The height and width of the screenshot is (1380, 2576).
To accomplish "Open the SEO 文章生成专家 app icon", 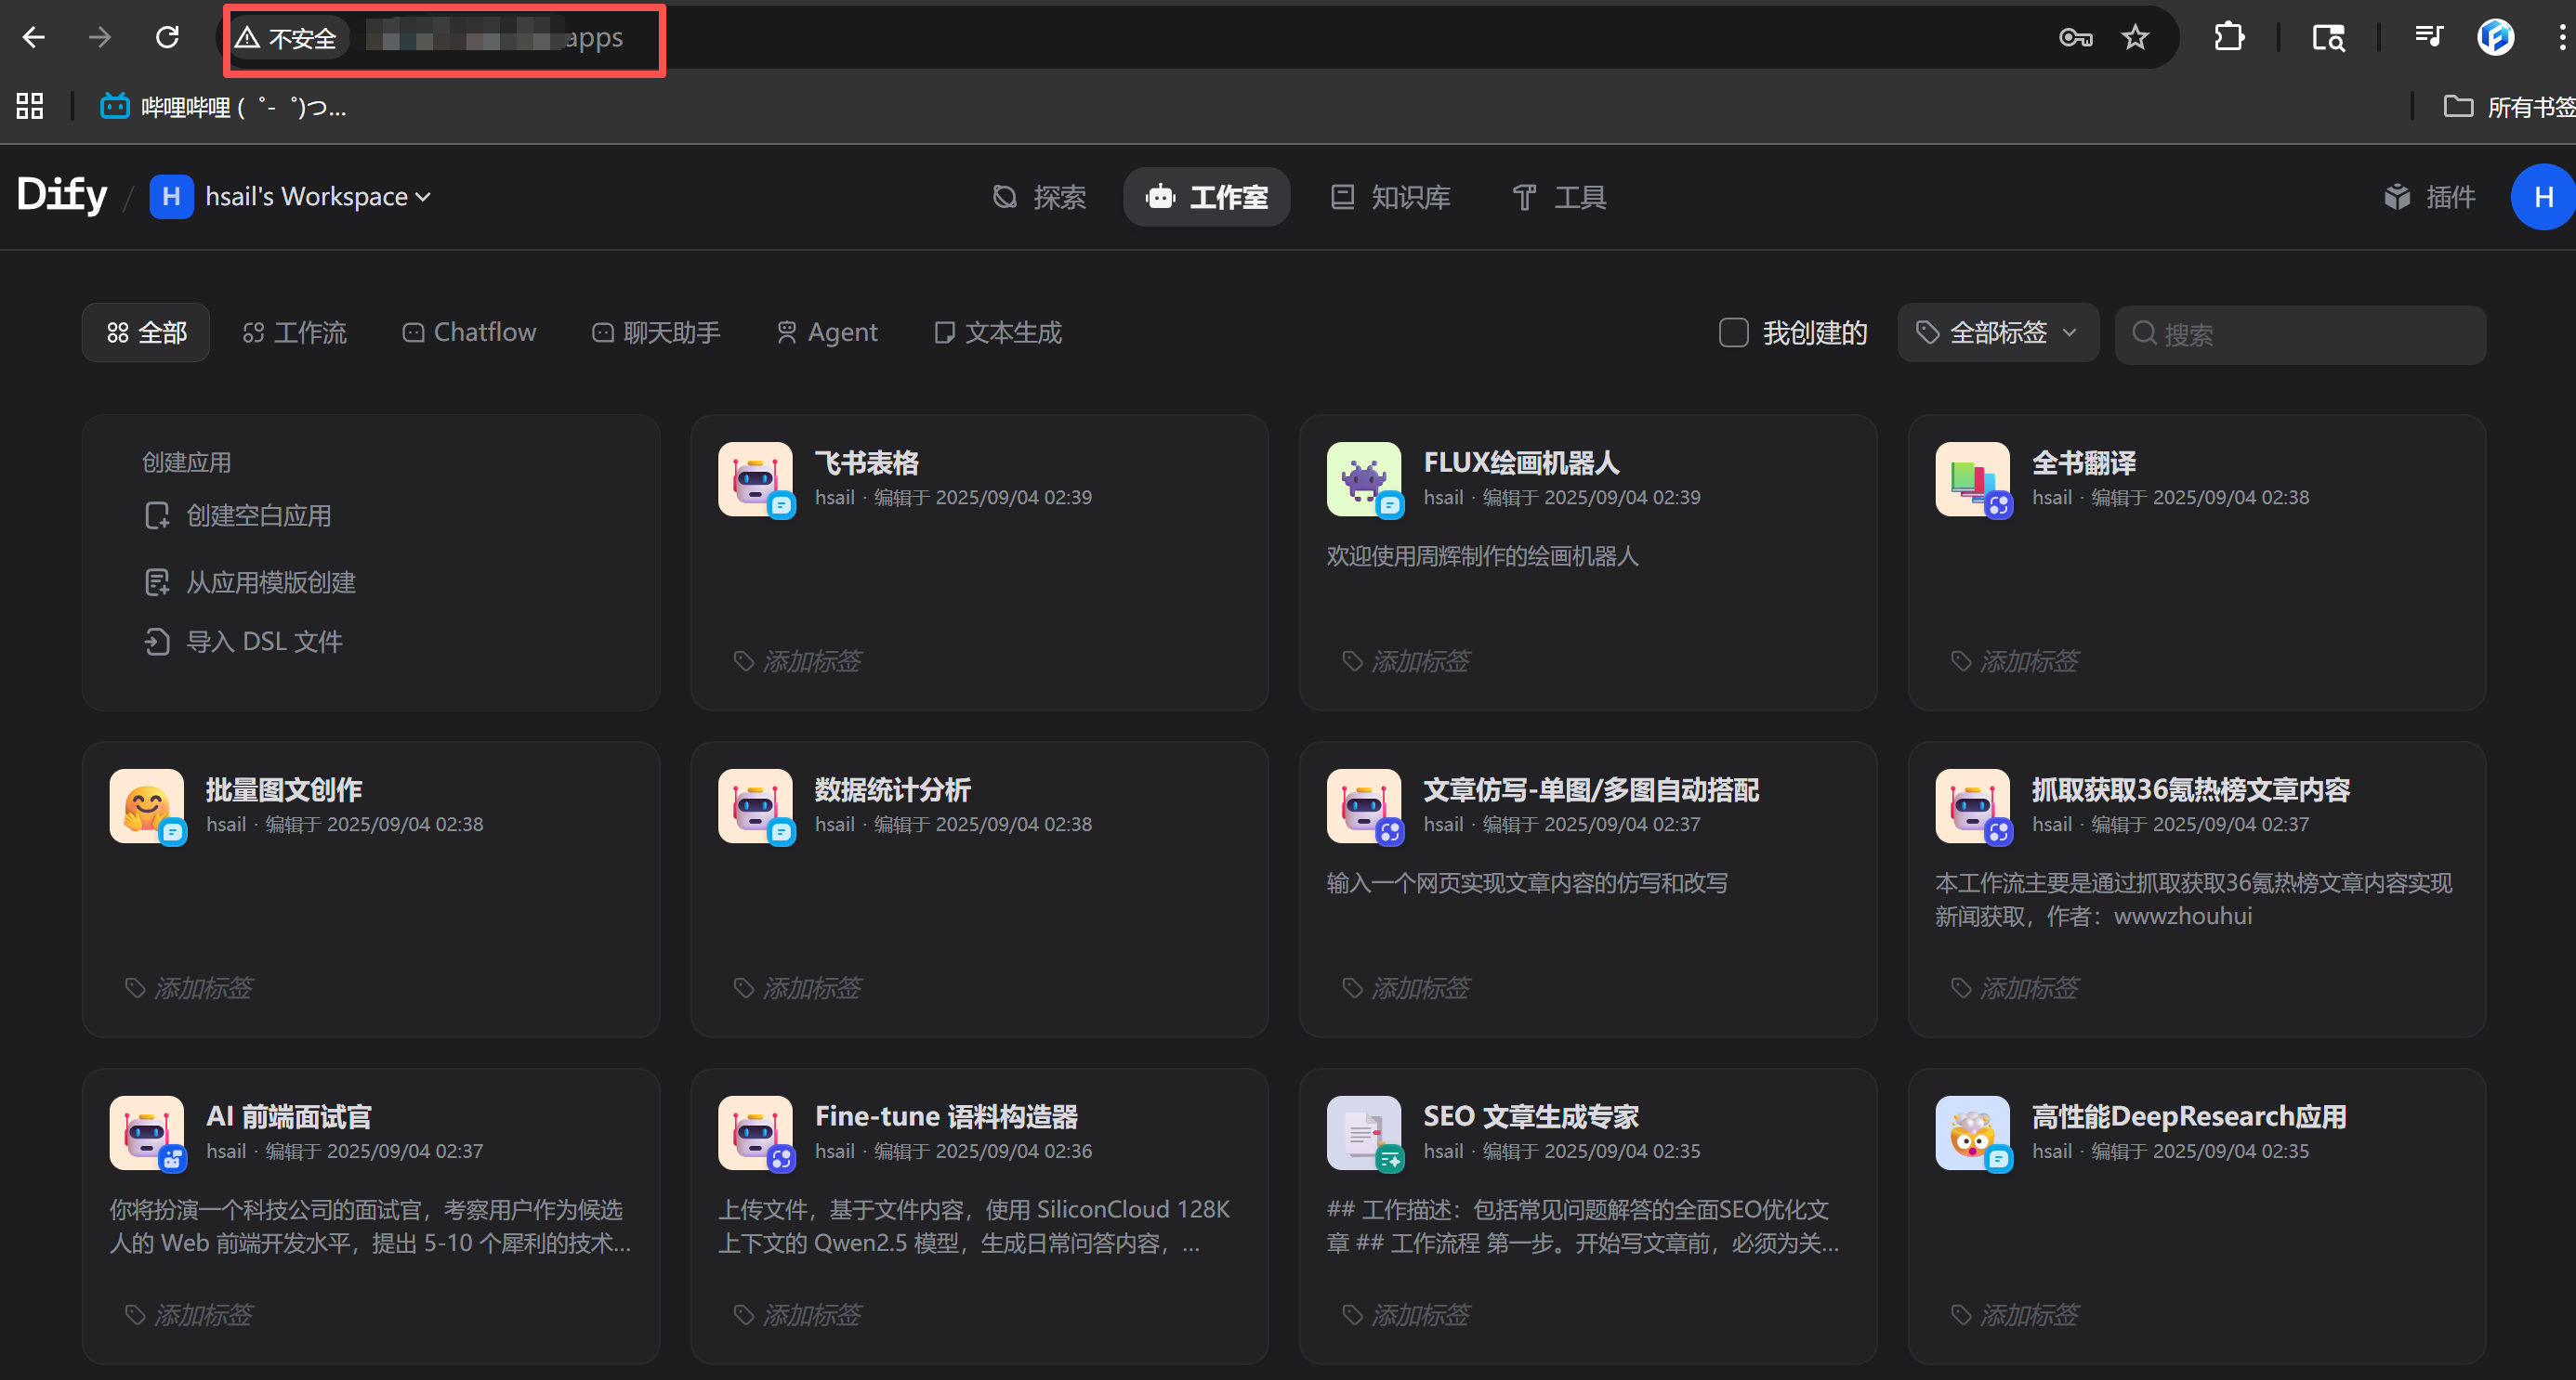I will click(1364, 1133).
